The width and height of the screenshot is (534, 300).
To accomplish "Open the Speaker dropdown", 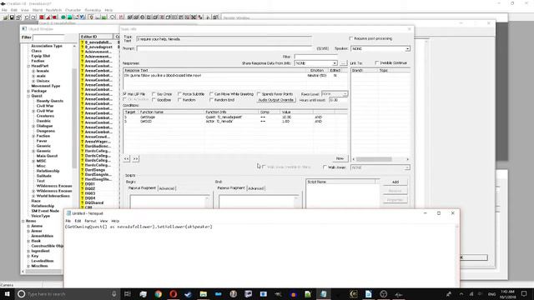I will coord(380,49).
